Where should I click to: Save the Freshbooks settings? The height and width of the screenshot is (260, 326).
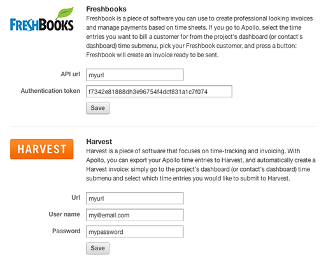click(x=97, y=108)
